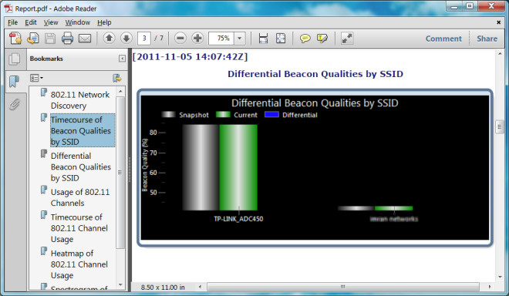Click the Highlight text tool icon
The image size is (509, 296).
(322, 39)
